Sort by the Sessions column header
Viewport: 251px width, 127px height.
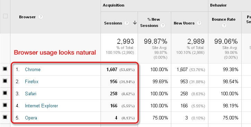pos(113,23)
